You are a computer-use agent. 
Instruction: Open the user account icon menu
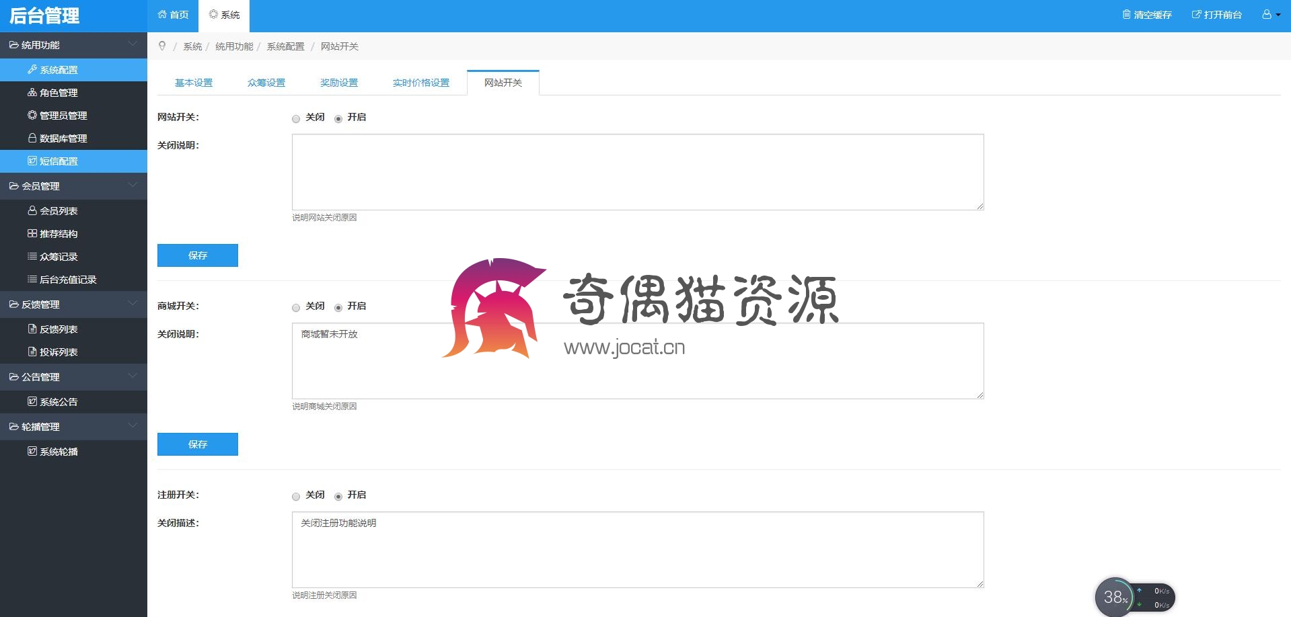click(x=1267, y=14)
